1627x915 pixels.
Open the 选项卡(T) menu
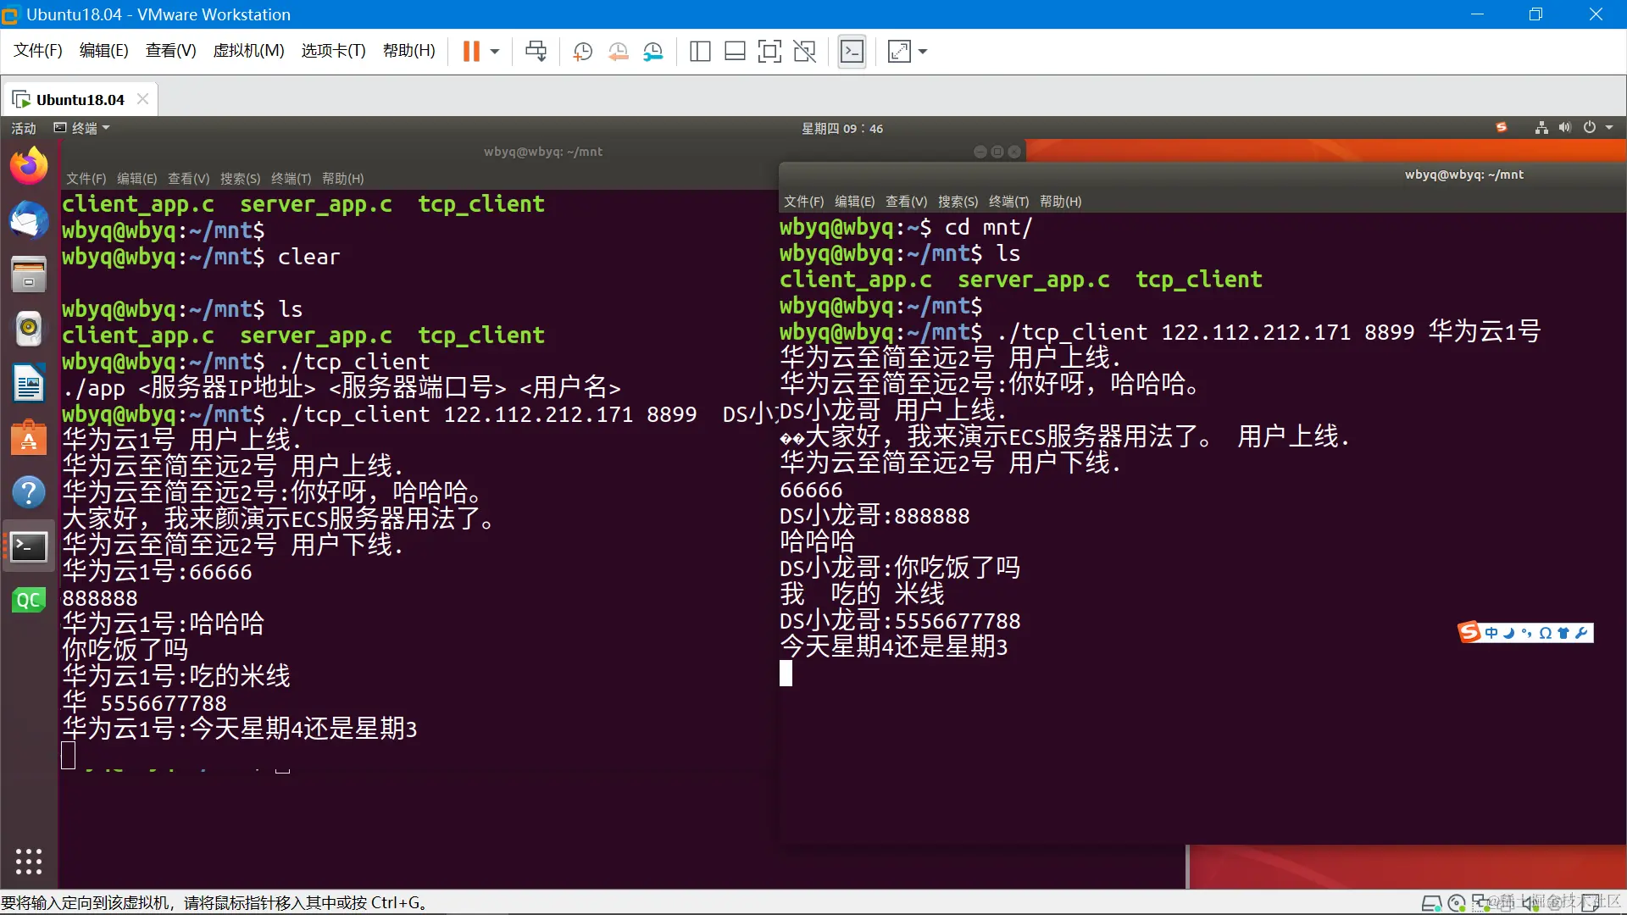tap(333, 51)
